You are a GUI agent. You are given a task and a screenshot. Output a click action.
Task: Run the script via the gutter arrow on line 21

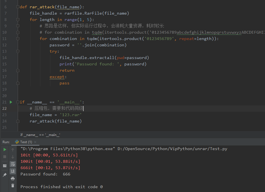[11, 102]
